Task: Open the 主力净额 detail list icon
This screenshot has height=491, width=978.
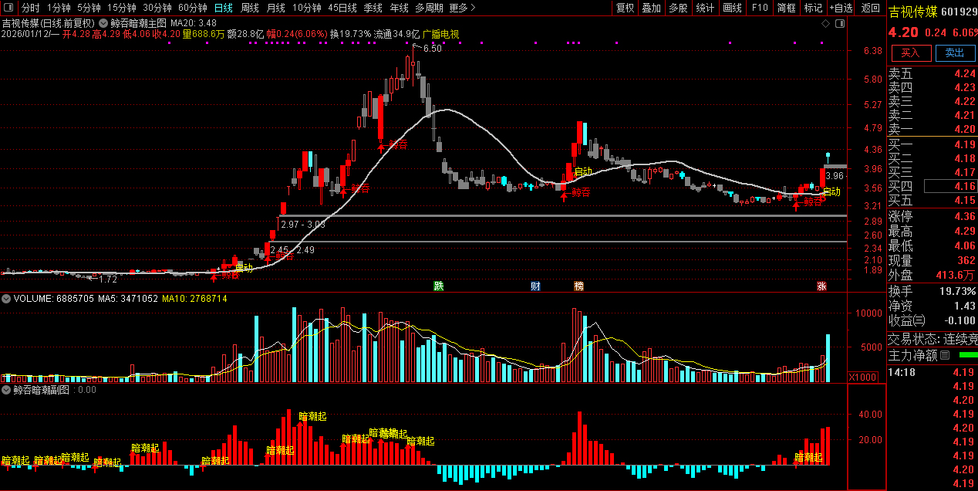Action: pos(945,356)
